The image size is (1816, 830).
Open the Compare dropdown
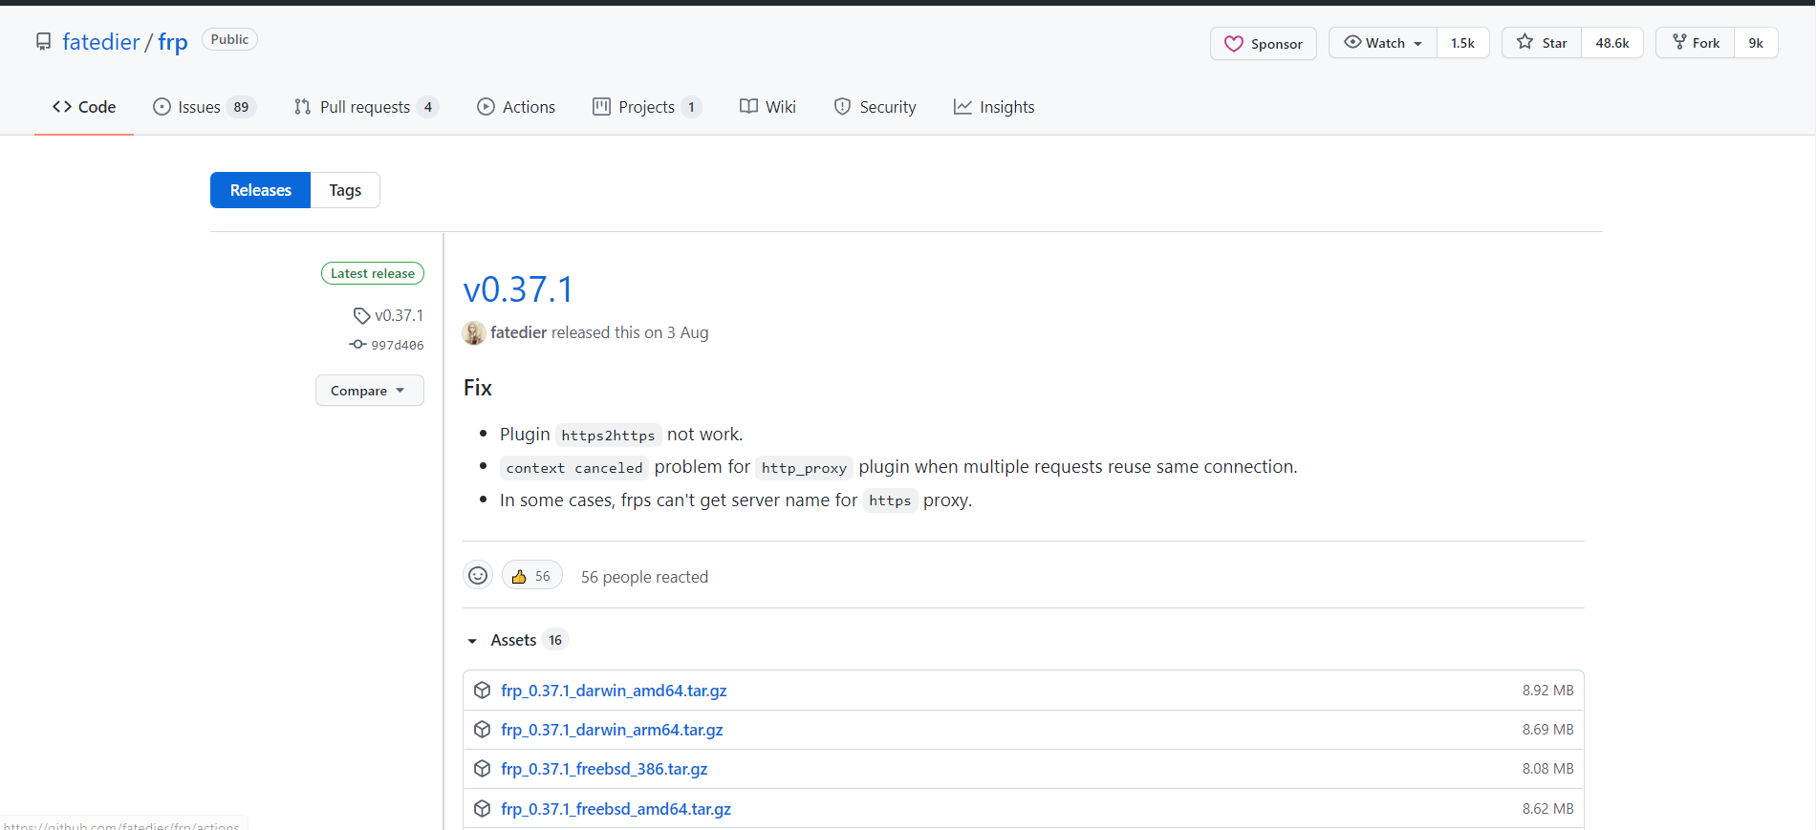369,391
